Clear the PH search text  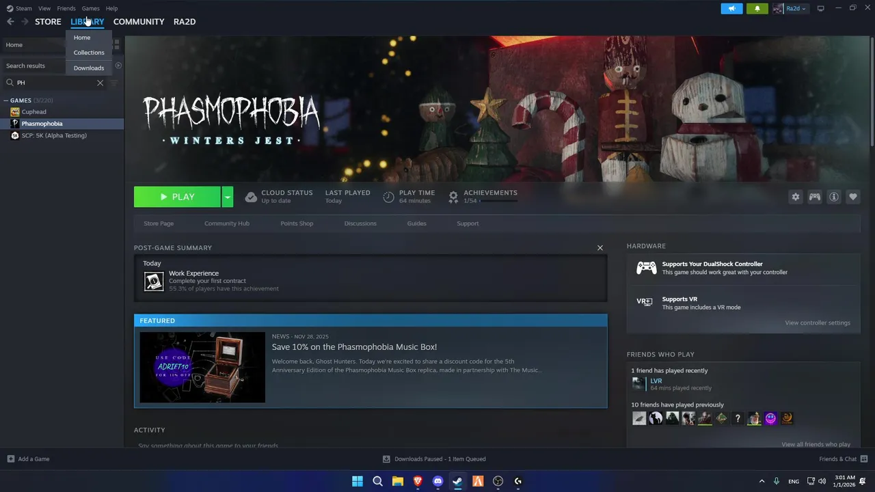coord(100,83)
